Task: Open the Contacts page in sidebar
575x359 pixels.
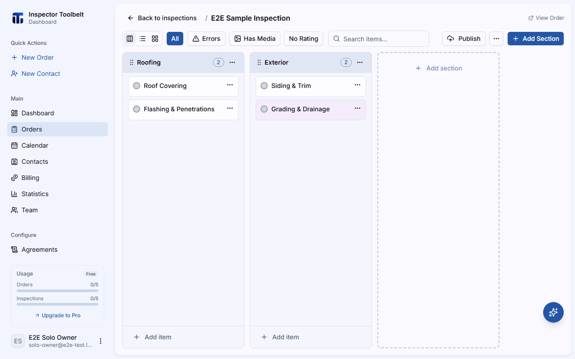Action: [x=57, y=162]
